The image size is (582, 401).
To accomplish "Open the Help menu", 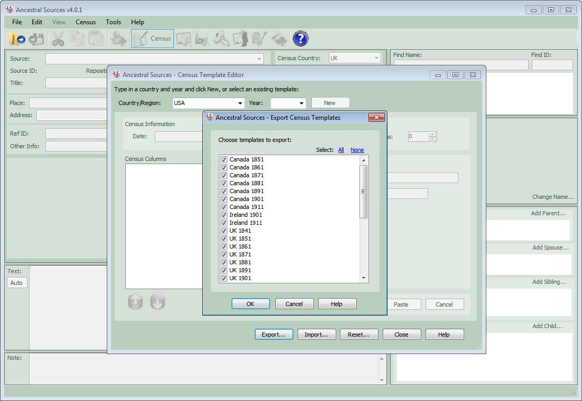I will [137, 22].
